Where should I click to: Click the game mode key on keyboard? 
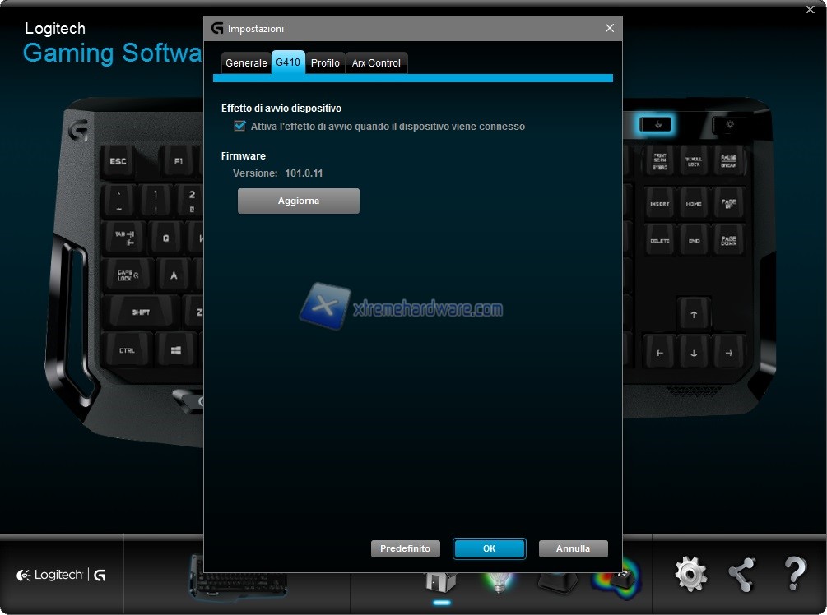(x=656, y=125)
